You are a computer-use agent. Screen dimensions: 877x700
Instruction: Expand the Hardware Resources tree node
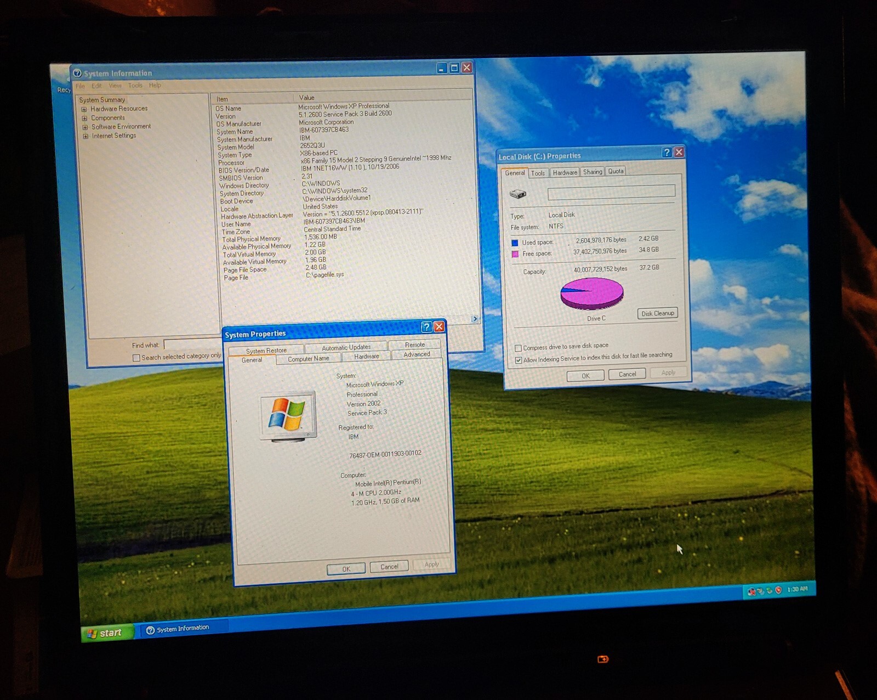coord(84,109)
